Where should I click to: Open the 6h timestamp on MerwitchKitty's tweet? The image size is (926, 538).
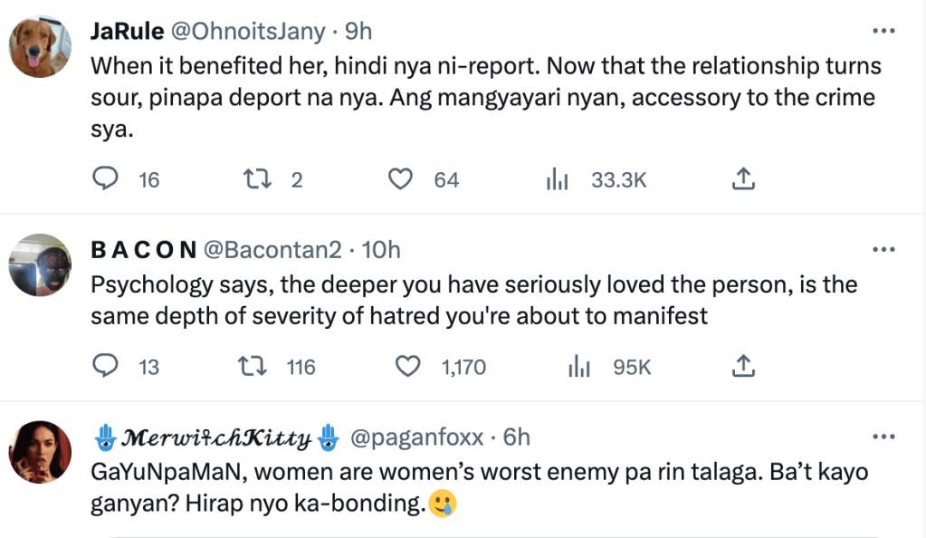point(516,437)
